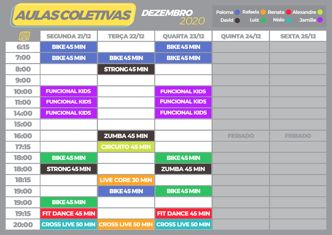Screen dimensions: 332x235
Task: Click the yellow calendar icon
Action: 24,36
